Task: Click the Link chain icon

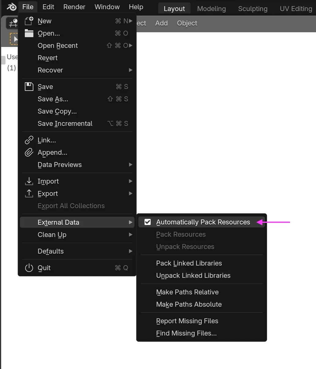Action: tap(29, 140)
